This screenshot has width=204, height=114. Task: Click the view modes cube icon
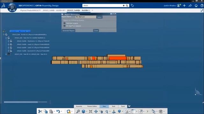click(119, 111)
